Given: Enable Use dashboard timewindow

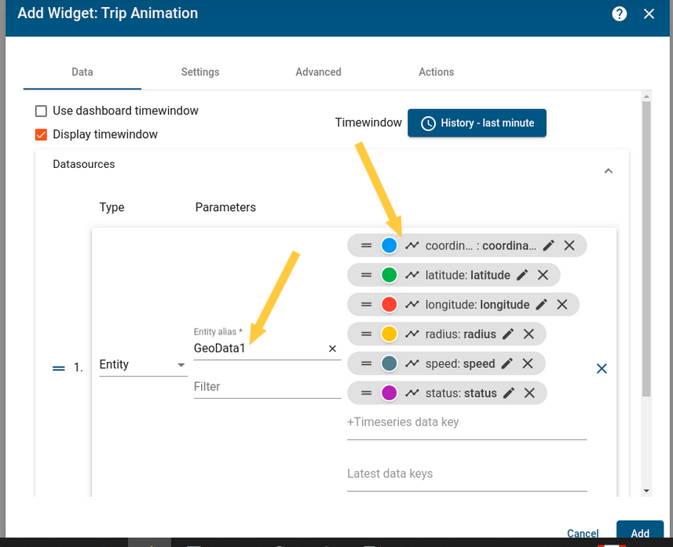Looking at the screenshot, I should [x=41, y=111].
